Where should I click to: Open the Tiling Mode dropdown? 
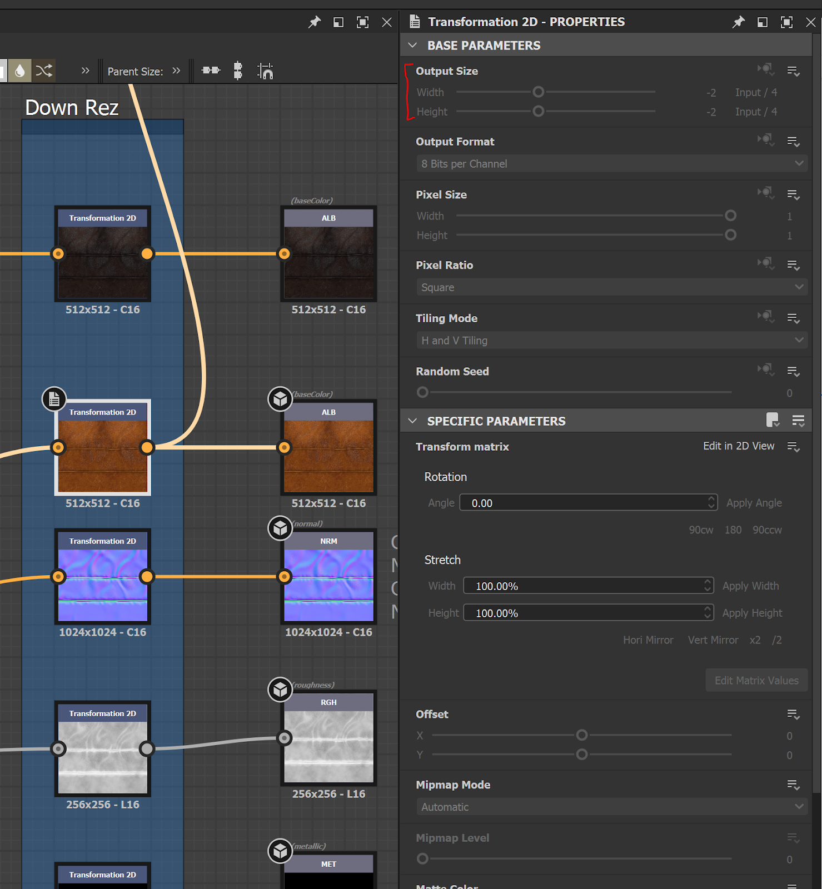[x=611, y=341]
